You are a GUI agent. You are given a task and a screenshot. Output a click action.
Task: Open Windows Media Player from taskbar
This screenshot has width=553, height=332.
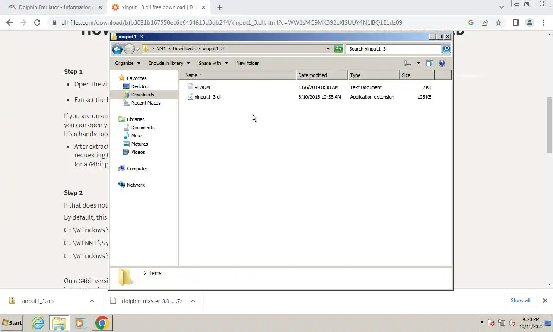tap(79, 323)
